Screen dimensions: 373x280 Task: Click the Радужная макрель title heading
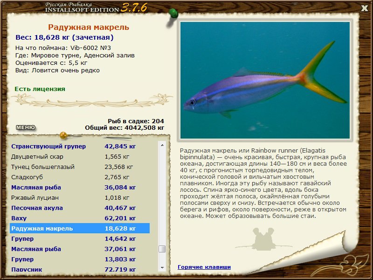pyautogui.click(x=89, y=27)
